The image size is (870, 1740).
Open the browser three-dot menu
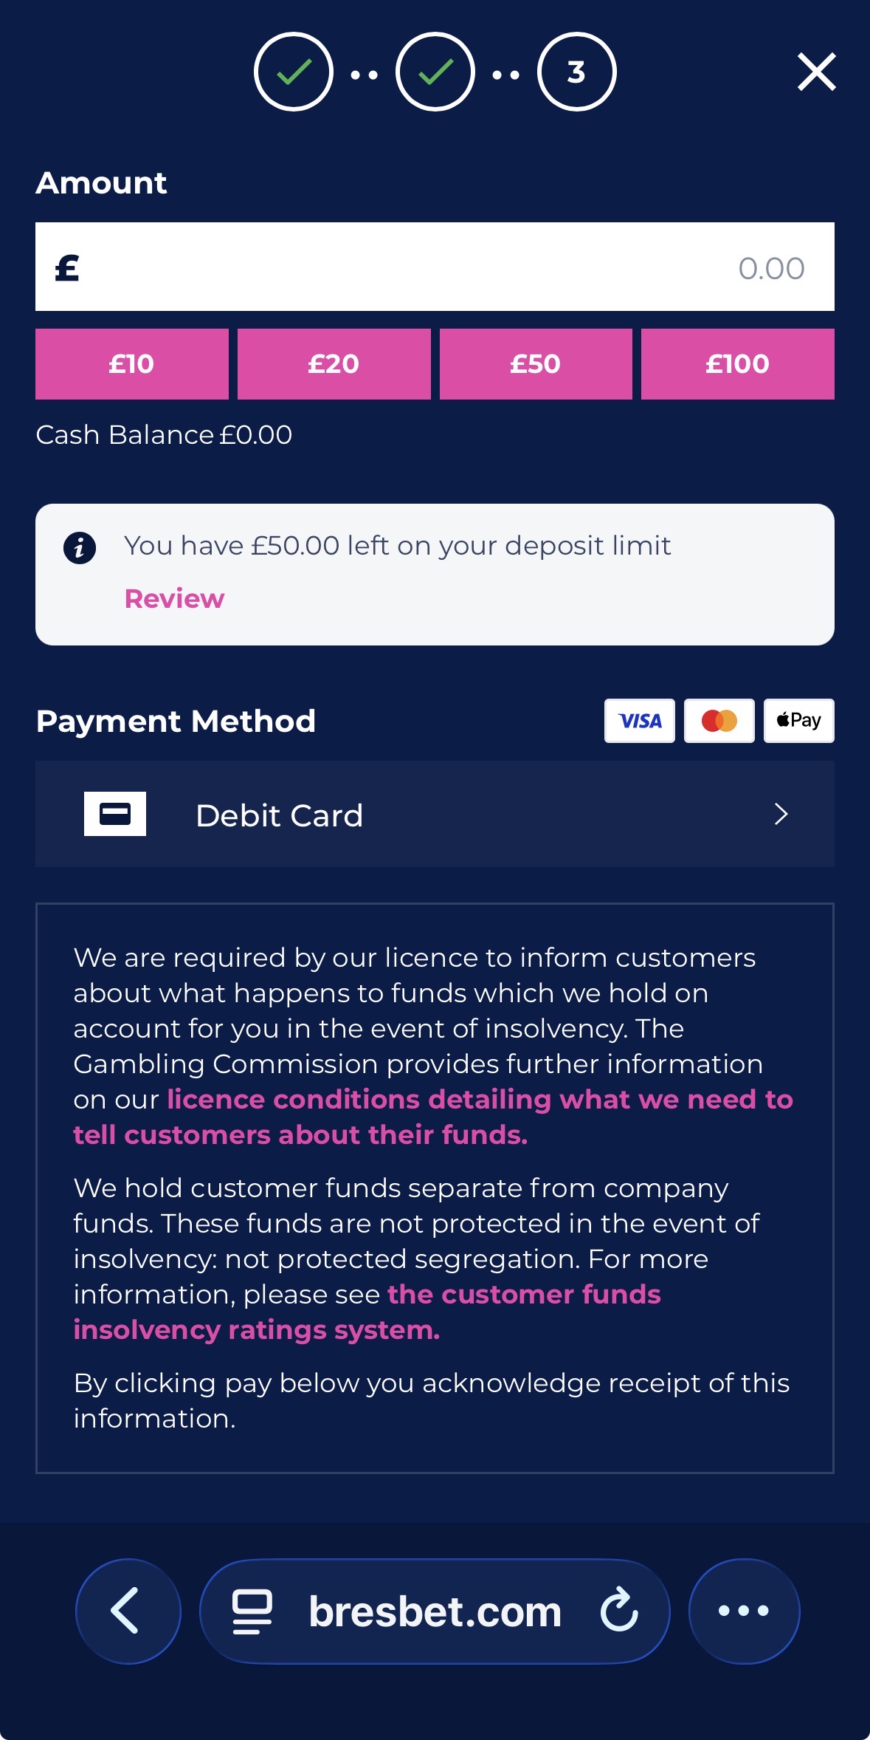coord(744,1611)
